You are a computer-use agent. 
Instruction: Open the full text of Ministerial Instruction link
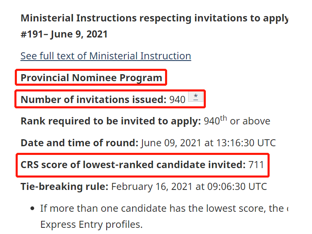pyautogui.click(x=106, y=56)
